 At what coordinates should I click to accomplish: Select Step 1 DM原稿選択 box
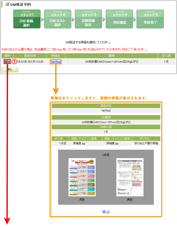click(x=27, y=19)
